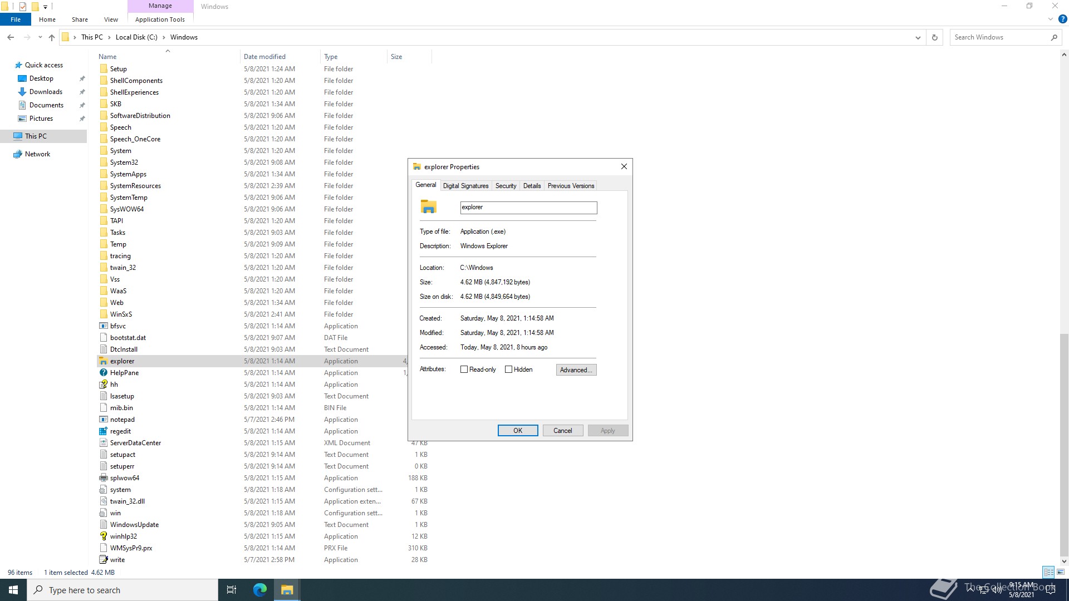Click the notepad application icon
Screen dimensions: 1069x601
(103, 420)
